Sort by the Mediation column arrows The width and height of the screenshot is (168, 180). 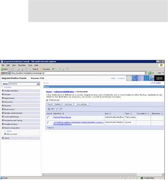pyautogui.click(x=162, y=113)
